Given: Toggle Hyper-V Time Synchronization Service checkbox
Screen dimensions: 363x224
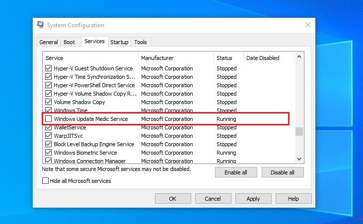Looking at the screenshot, I should tap(48, 77).
